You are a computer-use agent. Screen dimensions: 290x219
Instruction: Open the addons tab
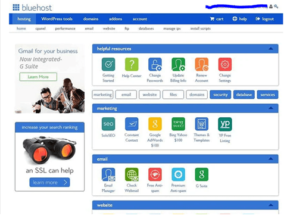[116, 19]
